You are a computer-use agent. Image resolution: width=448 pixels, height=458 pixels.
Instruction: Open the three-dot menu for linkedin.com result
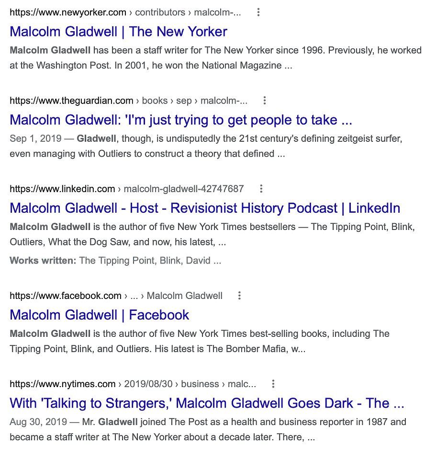point(261,189)
